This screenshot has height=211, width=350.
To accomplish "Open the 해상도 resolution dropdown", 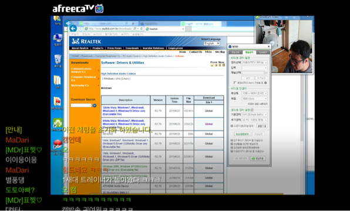I will coord(255,93).
